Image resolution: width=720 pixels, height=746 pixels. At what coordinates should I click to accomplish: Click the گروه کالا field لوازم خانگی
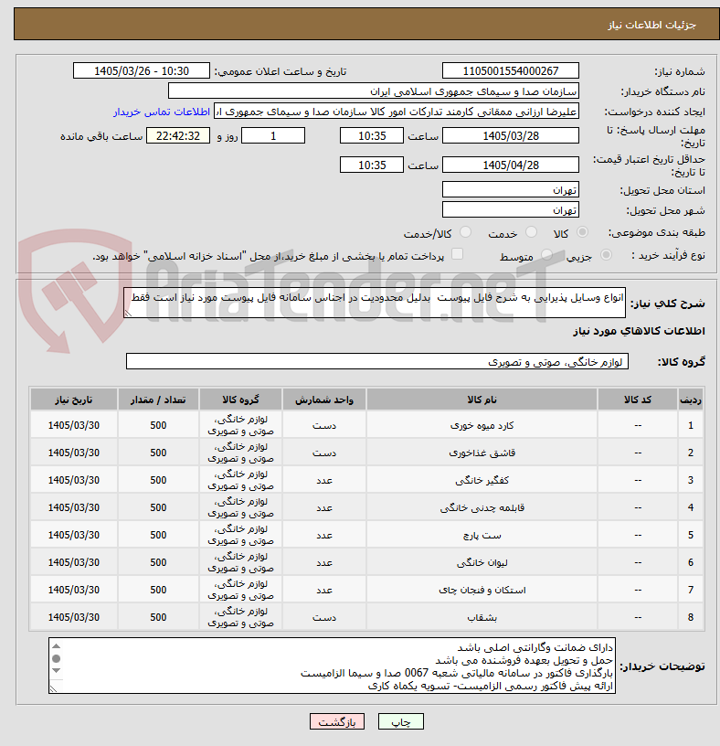377,362
